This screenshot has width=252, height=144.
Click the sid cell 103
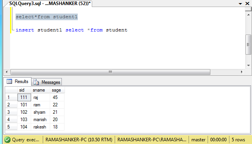(24, 120)
